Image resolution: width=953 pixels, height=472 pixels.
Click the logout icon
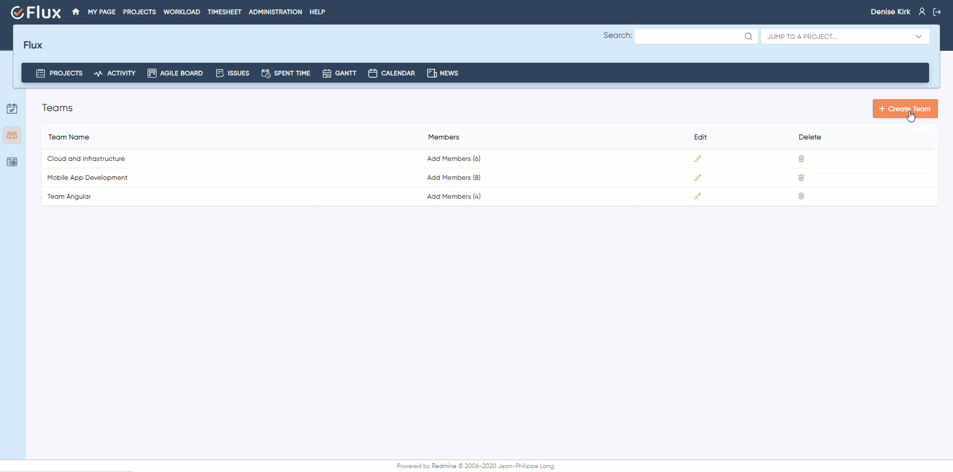(937, 11)
